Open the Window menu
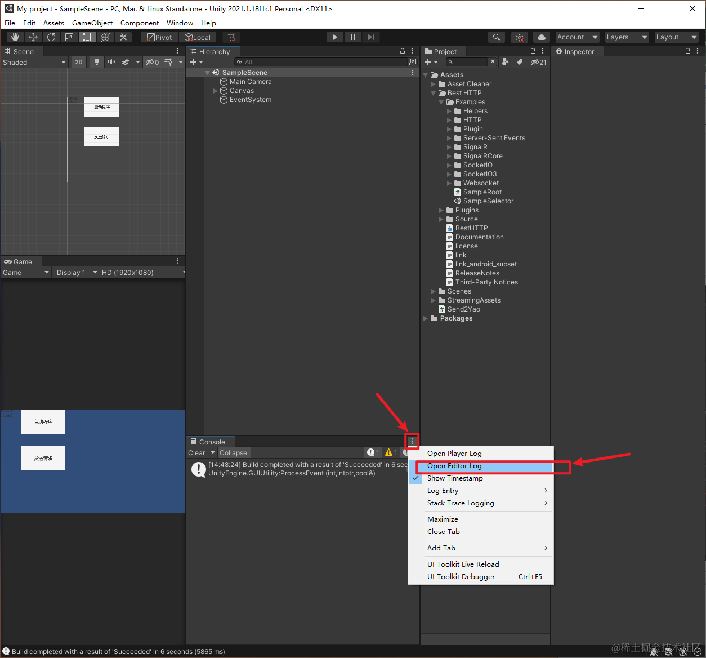 (180, 23)
